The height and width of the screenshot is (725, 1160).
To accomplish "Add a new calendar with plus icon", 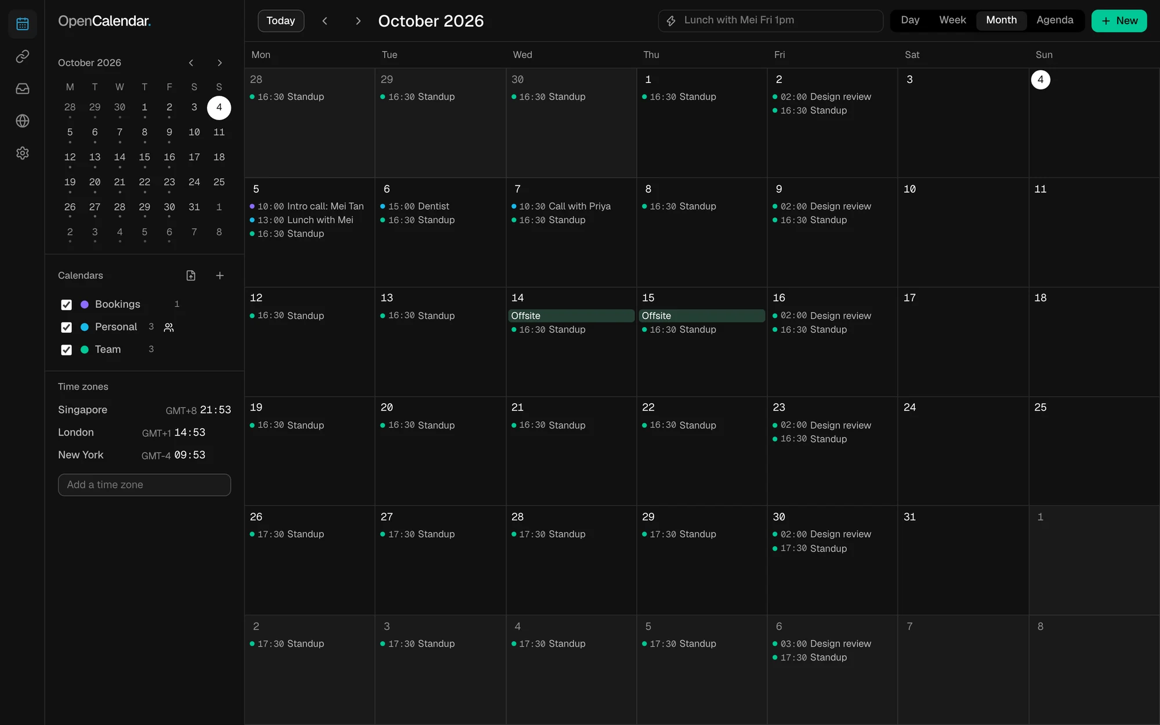I will tap(220, 275).
